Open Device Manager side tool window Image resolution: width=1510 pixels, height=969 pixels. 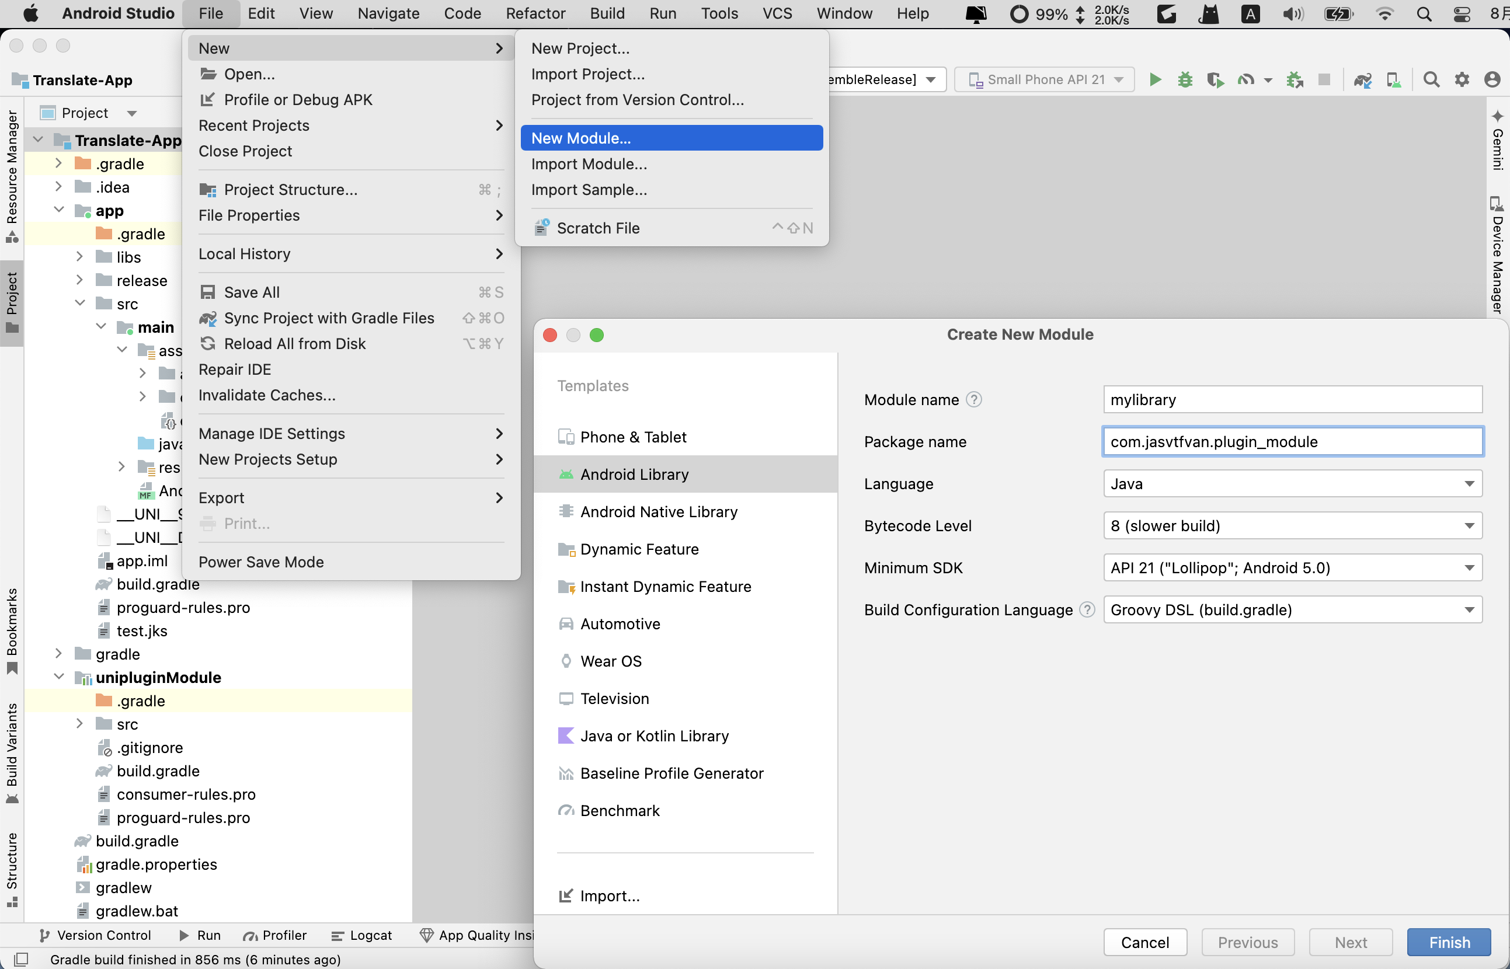click(1497, 255)
